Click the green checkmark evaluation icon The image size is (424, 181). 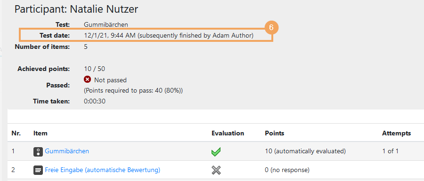click(216, 151)
